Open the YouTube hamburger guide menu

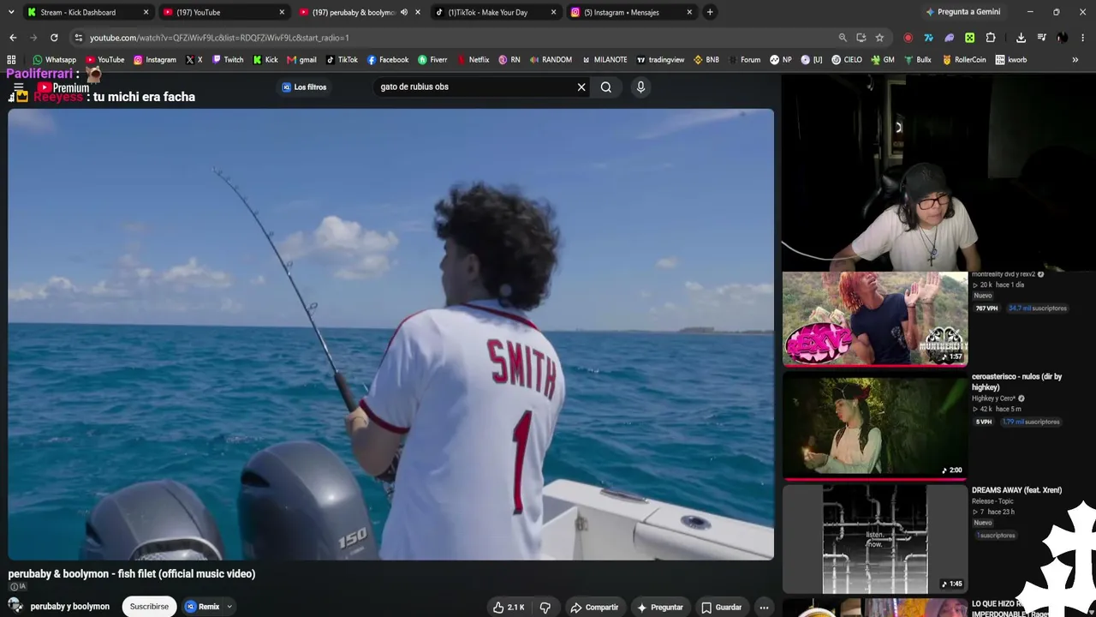click(18, 87)
